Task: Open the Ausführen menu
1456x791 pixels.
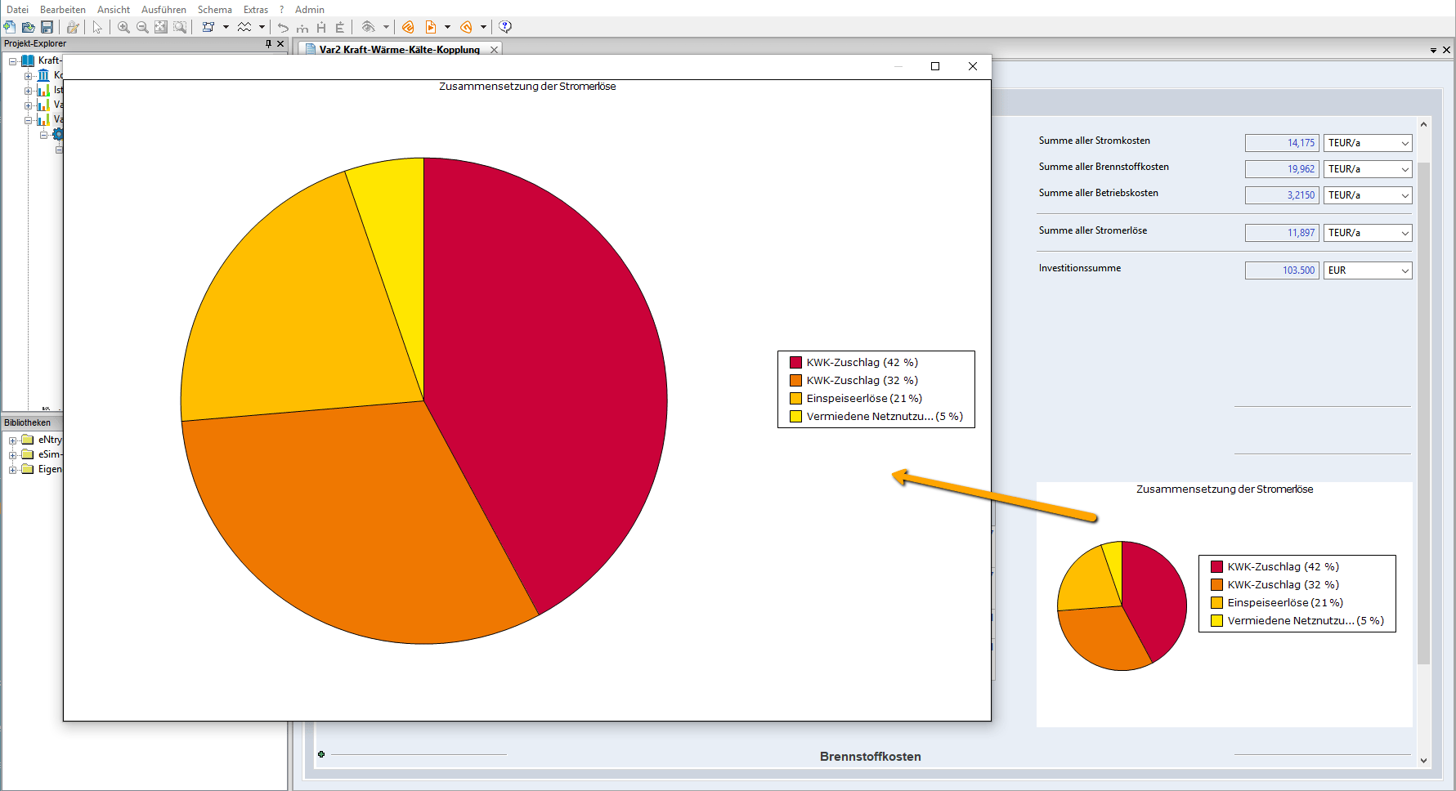Action: (164, 10)
